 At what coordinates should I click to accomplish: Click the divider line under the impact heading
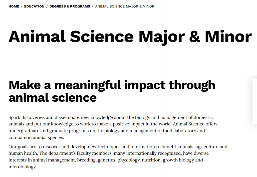[16, 109]
